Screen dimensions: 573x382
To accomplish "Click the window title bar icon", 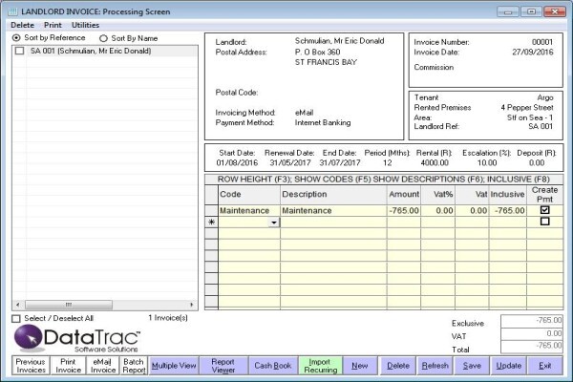I will (x=13, y=11).
